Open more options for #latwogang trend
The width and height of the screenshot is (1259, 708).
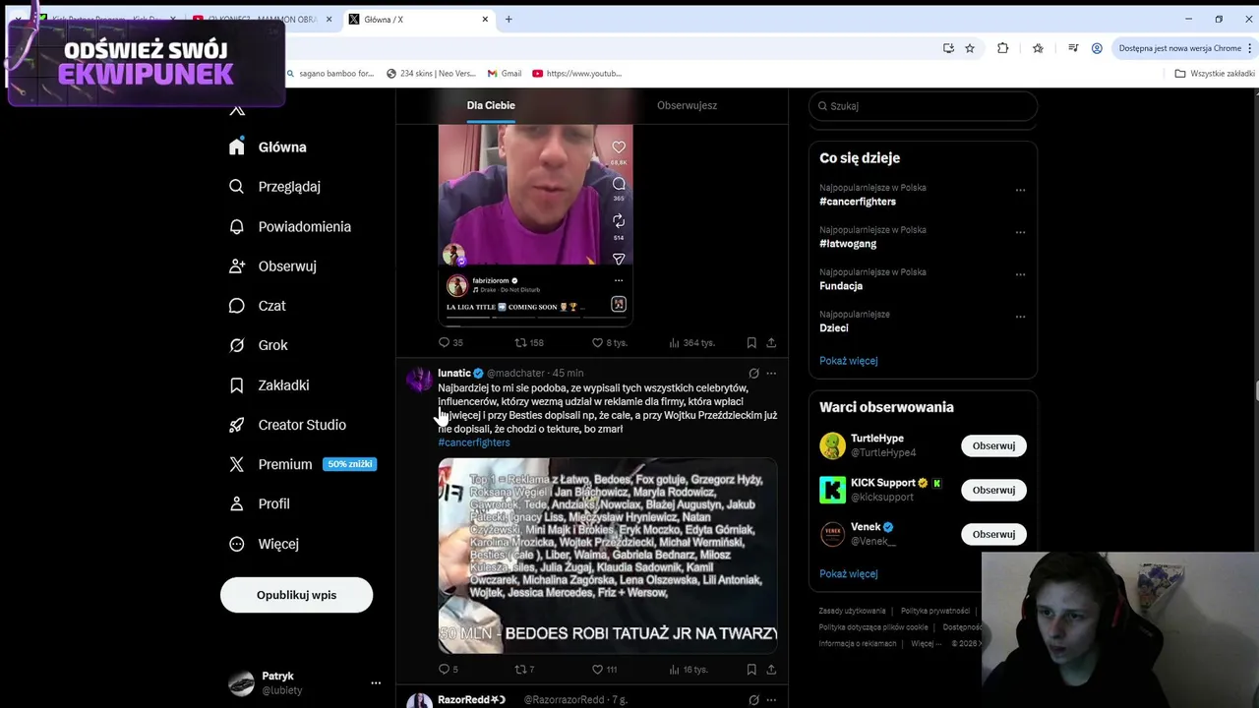pos(1020,232)
